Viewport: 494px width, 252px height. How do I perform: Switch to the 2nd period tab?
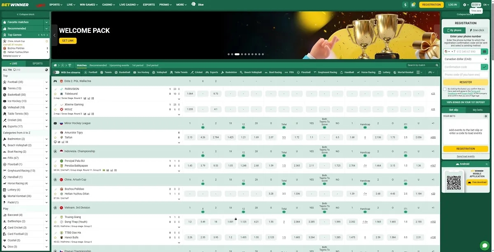(x=152, y=65)
